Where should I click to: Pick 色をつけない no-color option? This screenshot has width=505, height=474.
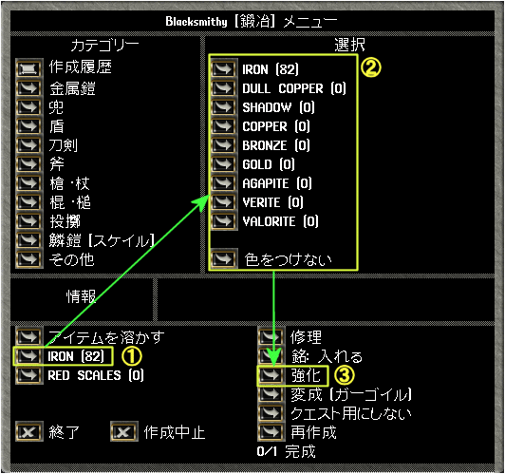click(223, 258)
